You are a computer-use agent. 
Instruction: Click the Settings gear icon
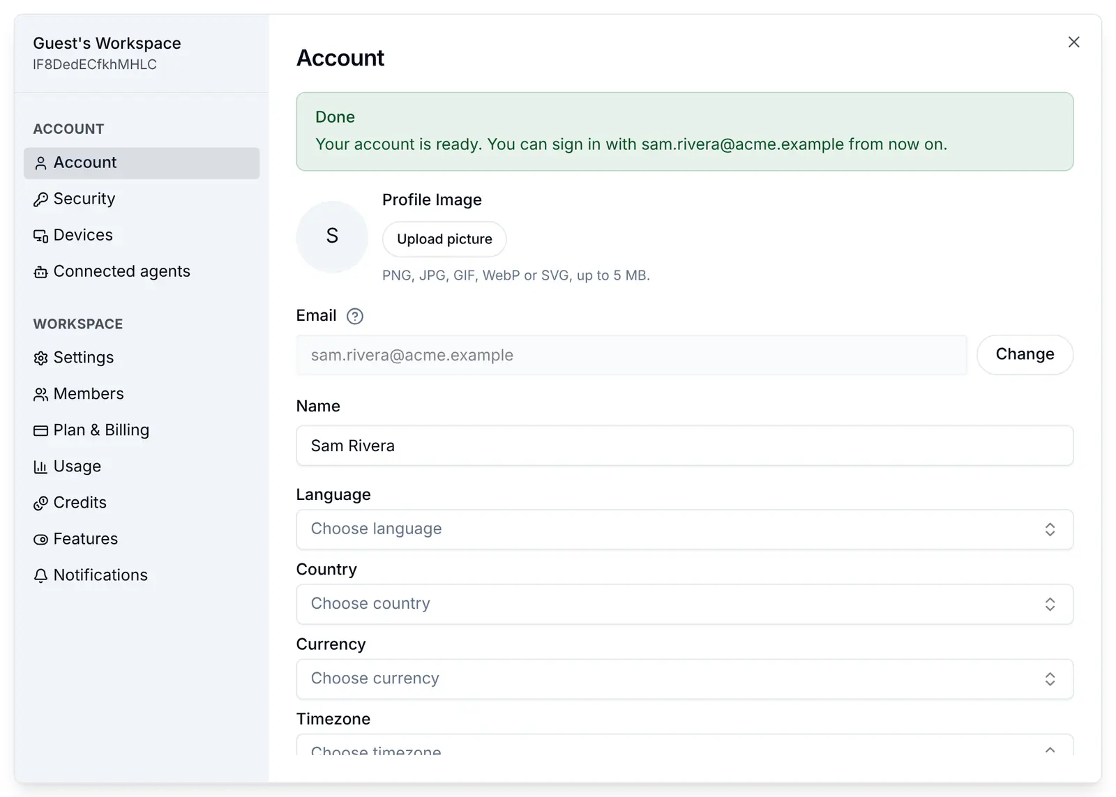[x=40, y=358]
